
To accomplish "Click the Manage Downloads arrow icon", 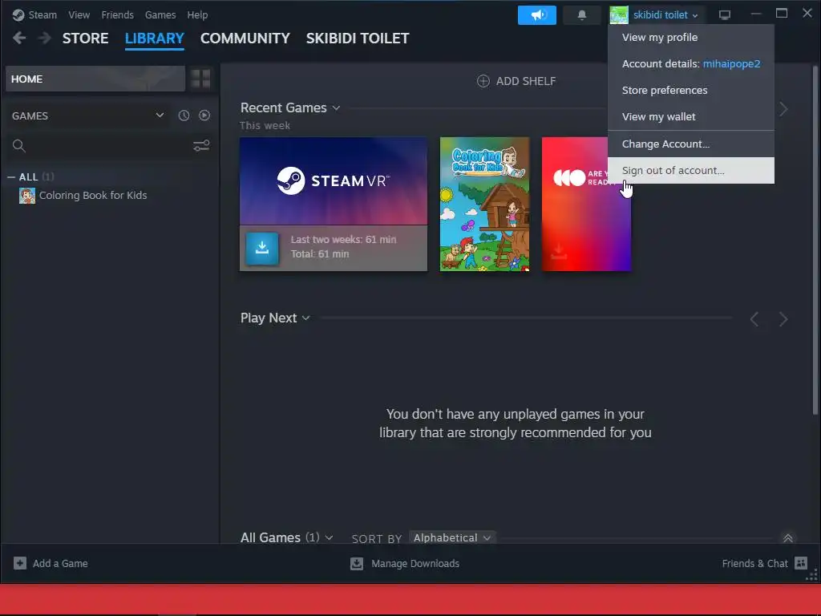I will click(x=357, y=563).
